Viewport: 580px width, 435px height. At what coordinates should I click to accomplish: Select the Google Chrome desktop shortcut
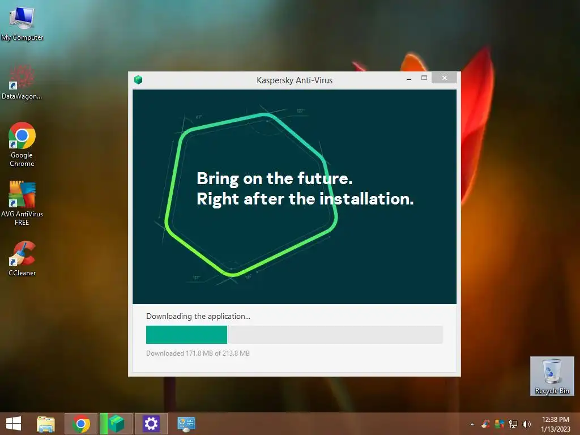click(x=22, y=144)
